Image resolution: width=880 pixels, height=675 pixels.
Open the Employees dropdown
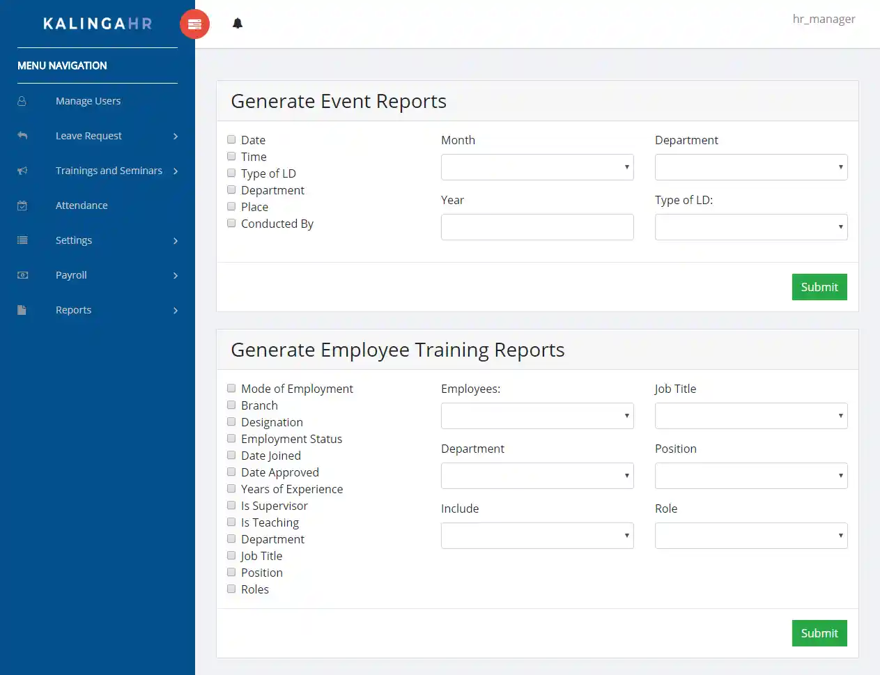click(537, 416)
